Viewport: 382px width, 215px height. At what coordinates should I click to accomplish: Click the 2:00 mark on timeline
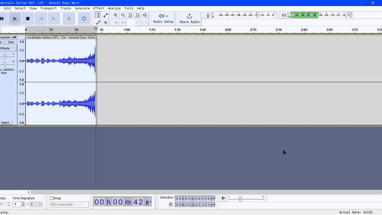(228, 30)
